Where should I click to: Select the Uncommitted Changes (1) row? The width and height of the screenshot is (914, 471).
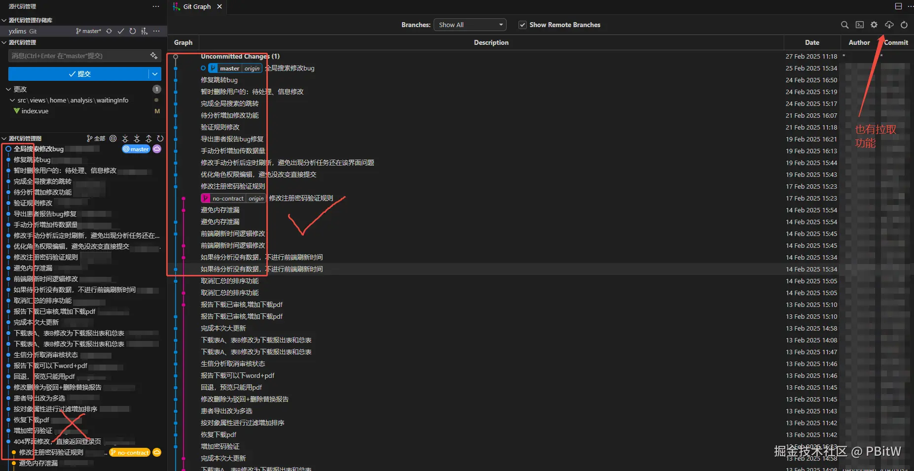[x=240, y=56]
